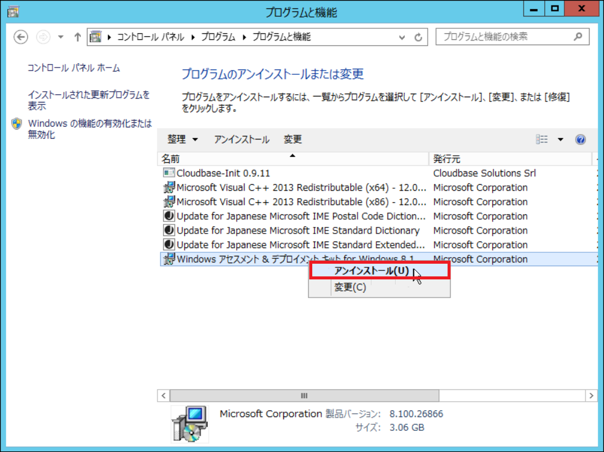Click the 変更 toolbar button

pyautogui.click(x=293, y=139)
